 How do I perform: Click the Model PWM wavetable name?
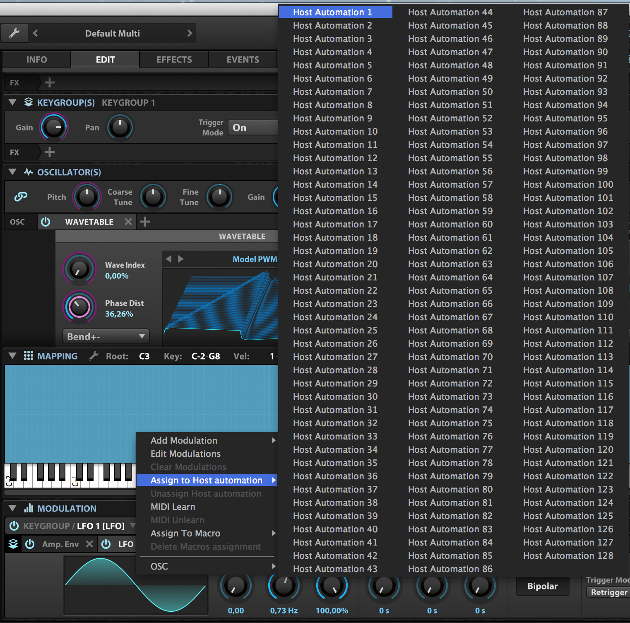pyautogui.click(x=255, y=259)
